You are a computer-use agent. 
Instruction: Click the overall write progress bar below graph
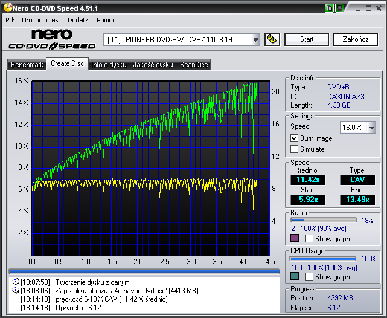[x=144, y=271]
